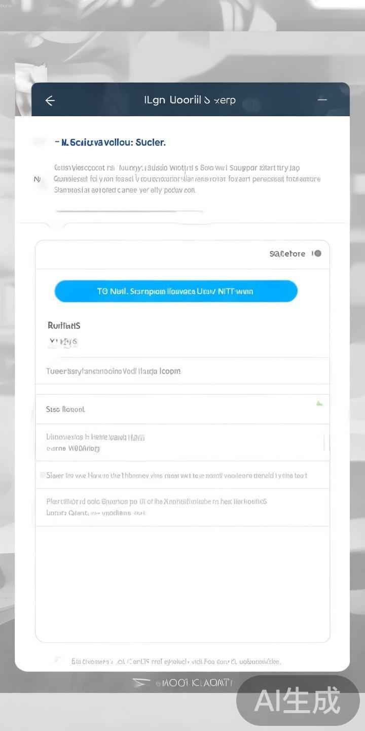The height and width of the screenshot is (731, 365).
Task: Select the header title ILgn Uoorlil
Action: point(190,100)
